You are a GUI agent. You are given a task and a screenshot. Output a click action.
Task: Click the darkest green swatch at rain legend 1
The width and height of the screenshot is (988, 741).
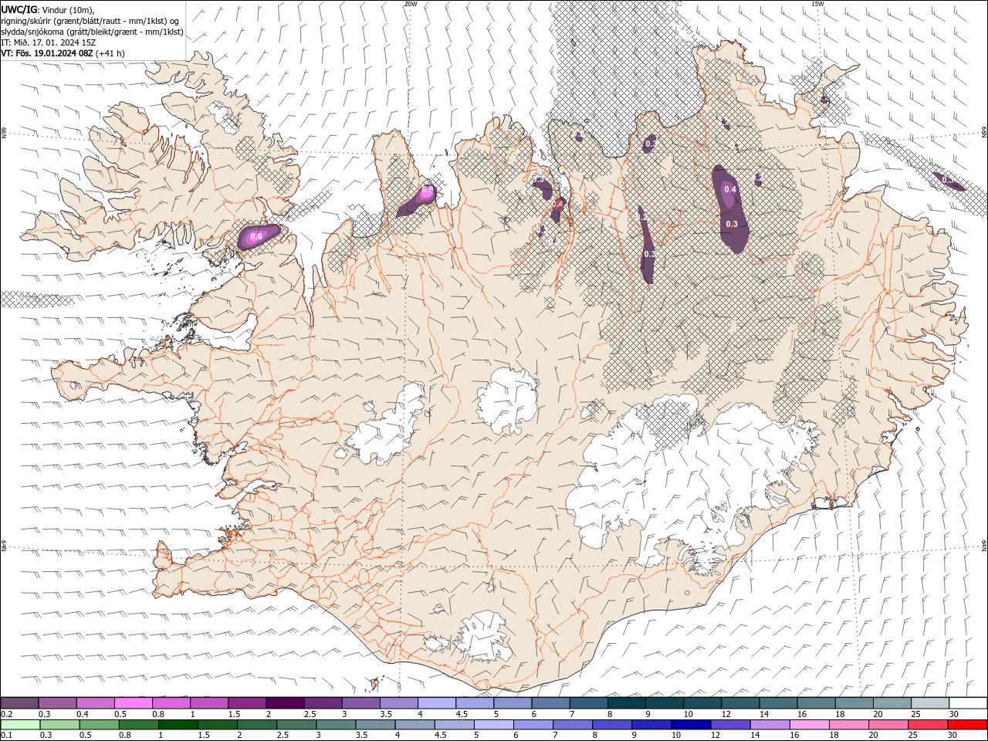[178, 725]
